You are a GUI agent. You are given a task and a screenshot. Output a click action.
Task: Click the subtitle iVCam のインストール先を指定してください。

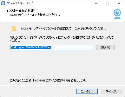coord(35,15)
